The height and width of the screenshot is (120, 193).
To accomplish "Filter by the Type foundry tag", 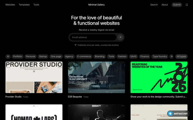I will (x=160, y=56).
